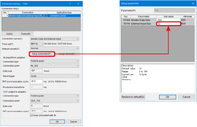Screen dimensions: 197x127
Task: Close the Connection settings window
Action: click(78, 4)
